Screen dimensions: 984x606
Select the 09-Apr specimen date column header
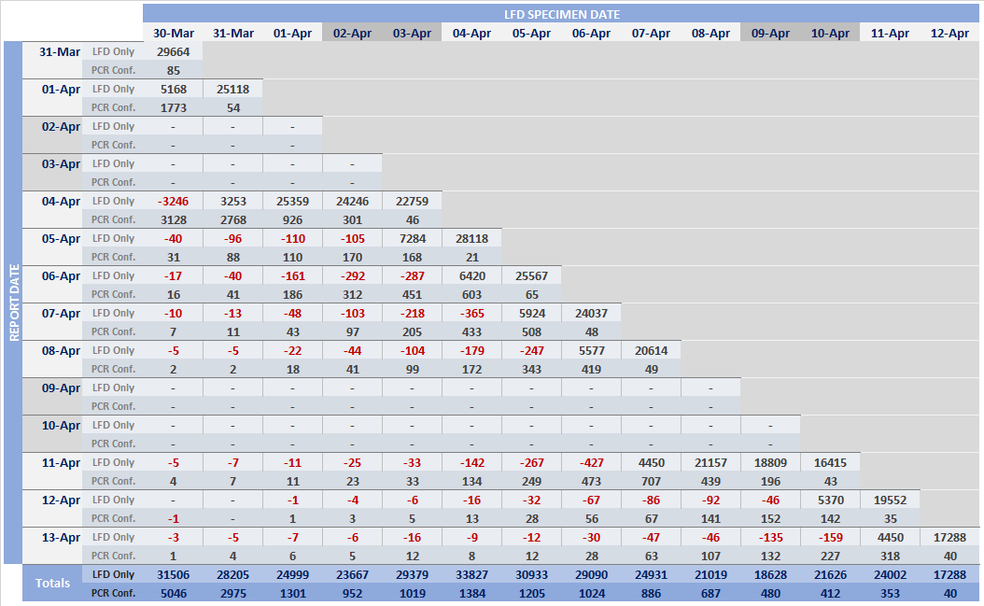coord(770,33)
